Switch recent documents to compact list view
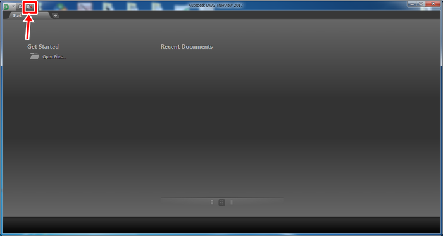This screenshot has height=236, width=443. (x=212, y=202)
